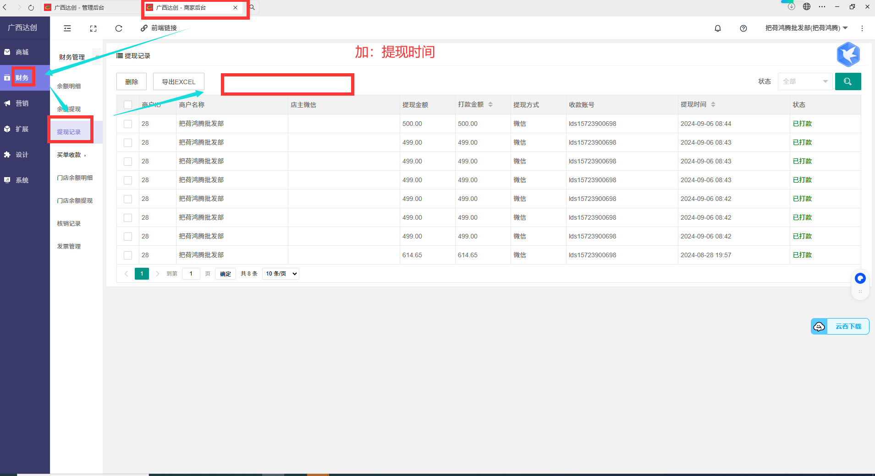The height and width of the screenshot is (476, 875).
Task: Open the notification bell icon
Action: pyautogui.click(x=718, y=28)
